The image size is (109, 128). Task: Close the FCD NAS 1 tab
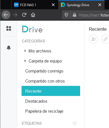pos(53,5)
